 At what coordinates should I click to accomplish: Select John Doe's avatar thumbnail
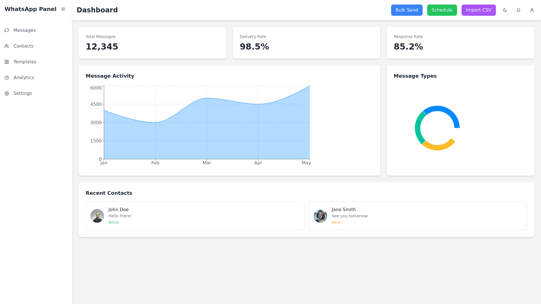(97, 216)
